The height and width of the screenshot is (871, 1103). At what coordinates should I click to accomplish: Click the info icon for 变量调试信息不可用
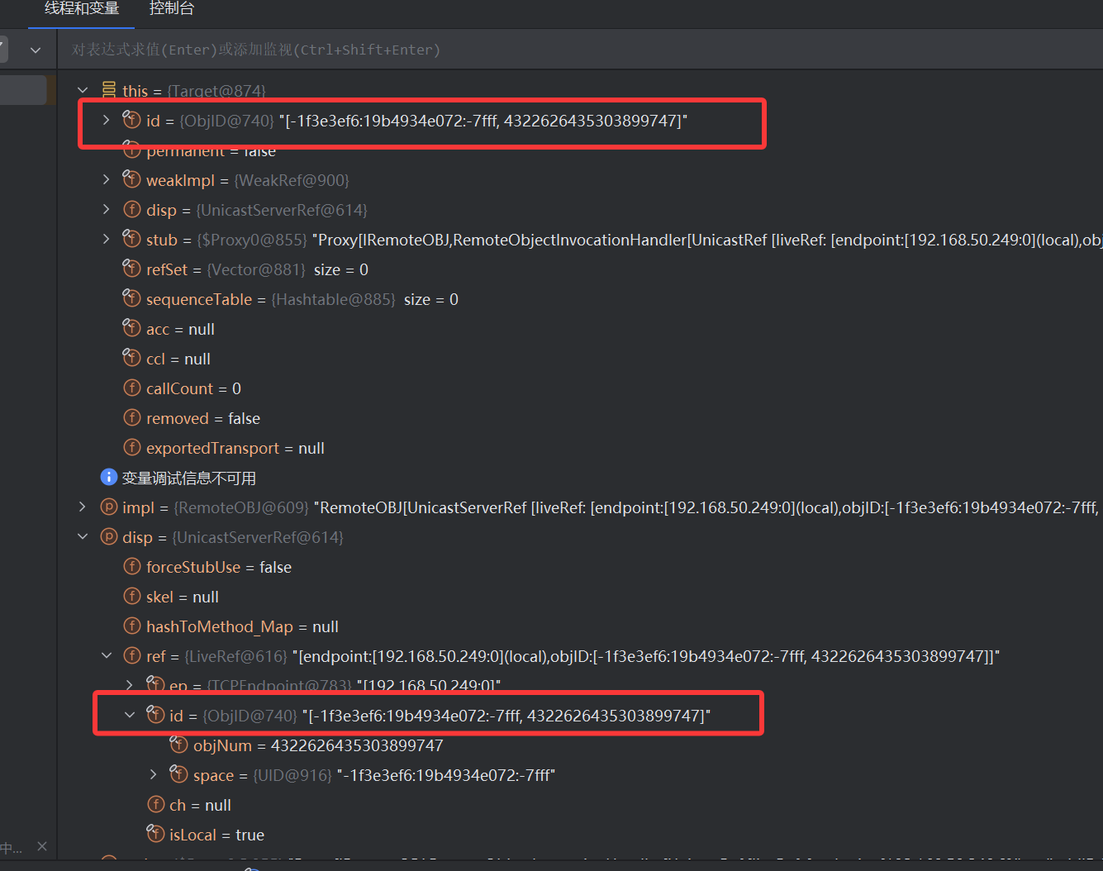[108, 477]
